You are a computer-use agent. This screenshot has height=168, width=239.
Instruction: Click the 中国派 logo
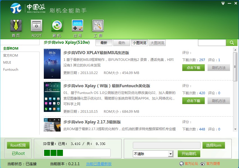pos(28,8)
